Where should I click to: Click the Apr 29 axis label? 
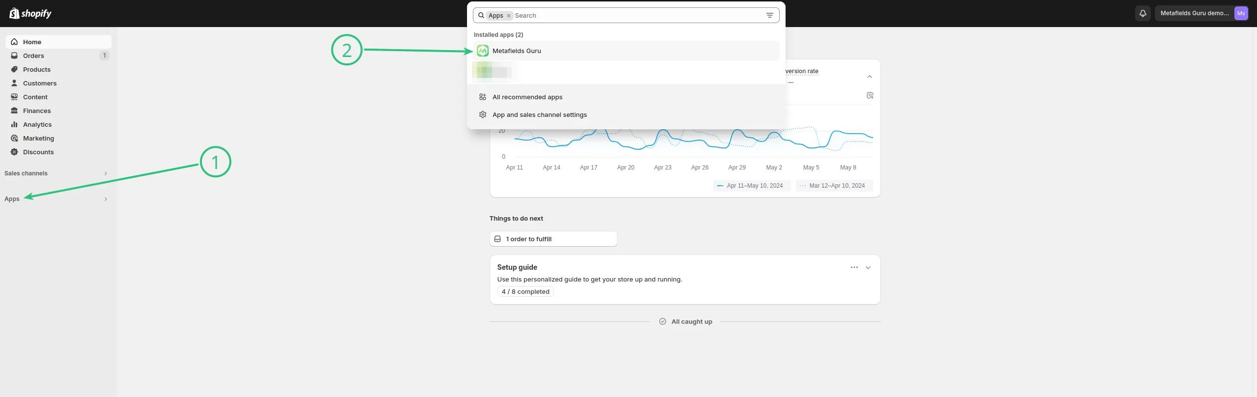pos(737,168)
